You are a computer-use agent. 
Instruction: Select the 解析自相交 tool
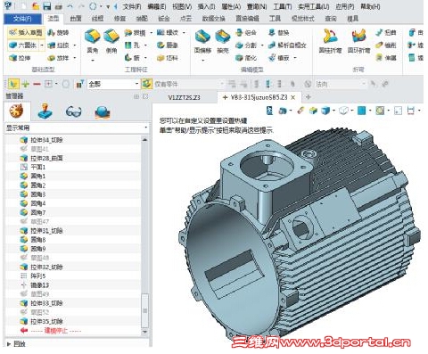coord(287,45)
